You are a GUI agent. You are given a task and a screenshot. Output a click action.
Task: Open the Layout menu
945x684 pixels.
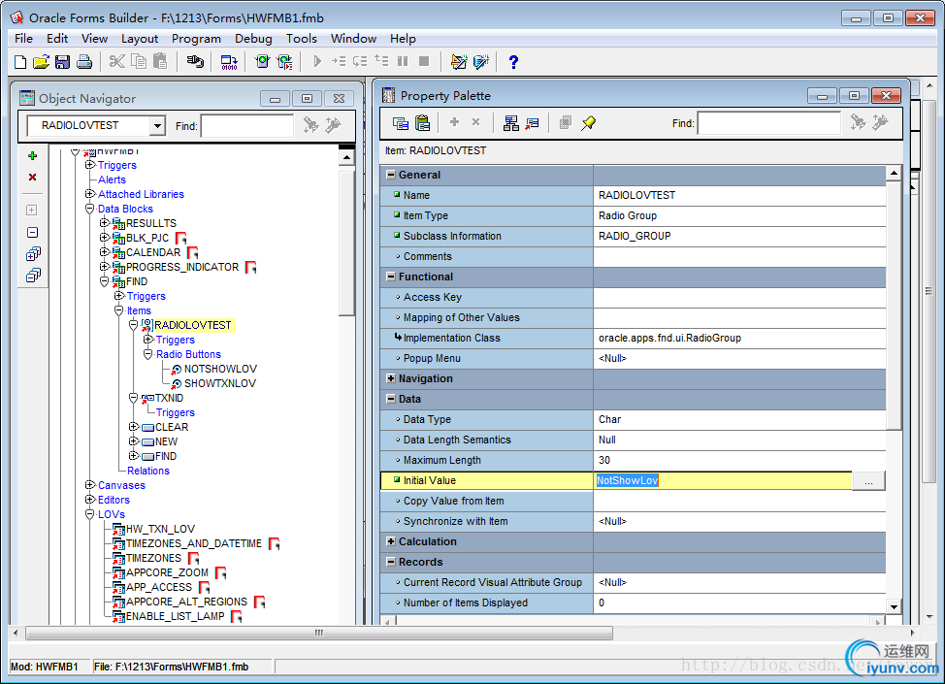pos(139,39)
